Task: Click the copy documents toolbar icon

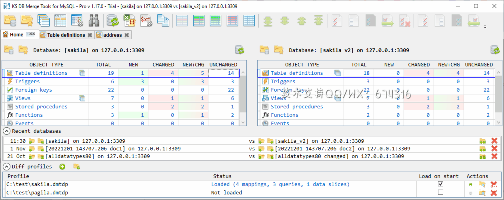Action: [163, 20]
